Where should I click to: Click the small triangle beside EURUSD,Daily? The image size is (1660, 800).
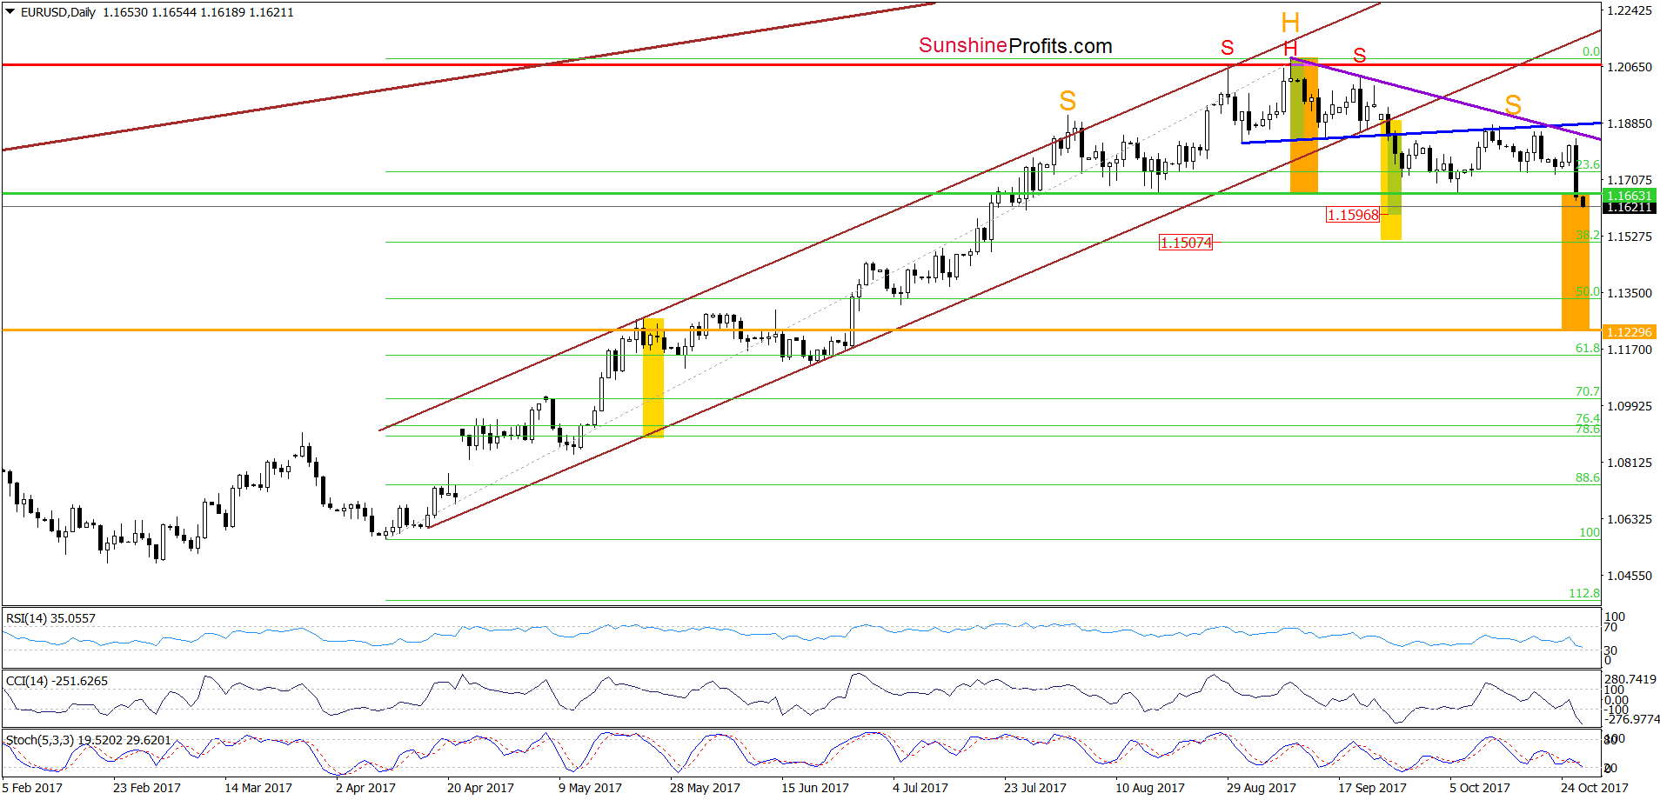tap(10, 12)
